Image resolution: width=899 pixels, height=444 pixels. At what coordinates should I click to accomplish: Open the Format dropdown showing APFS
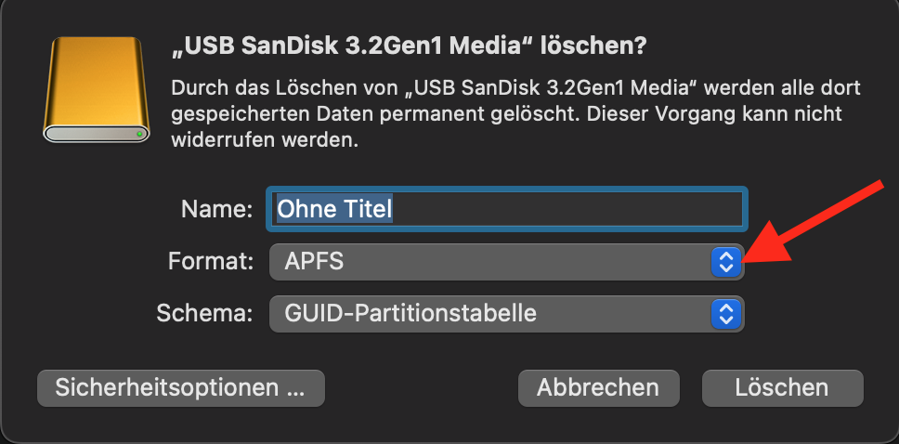[x=506, y=262]
